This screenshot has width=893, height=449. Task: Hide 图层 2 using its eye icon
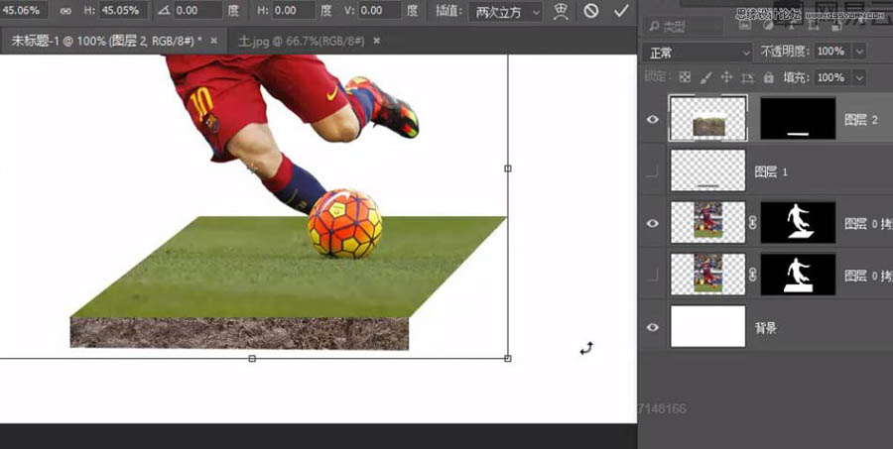click(x=652, y=119)
